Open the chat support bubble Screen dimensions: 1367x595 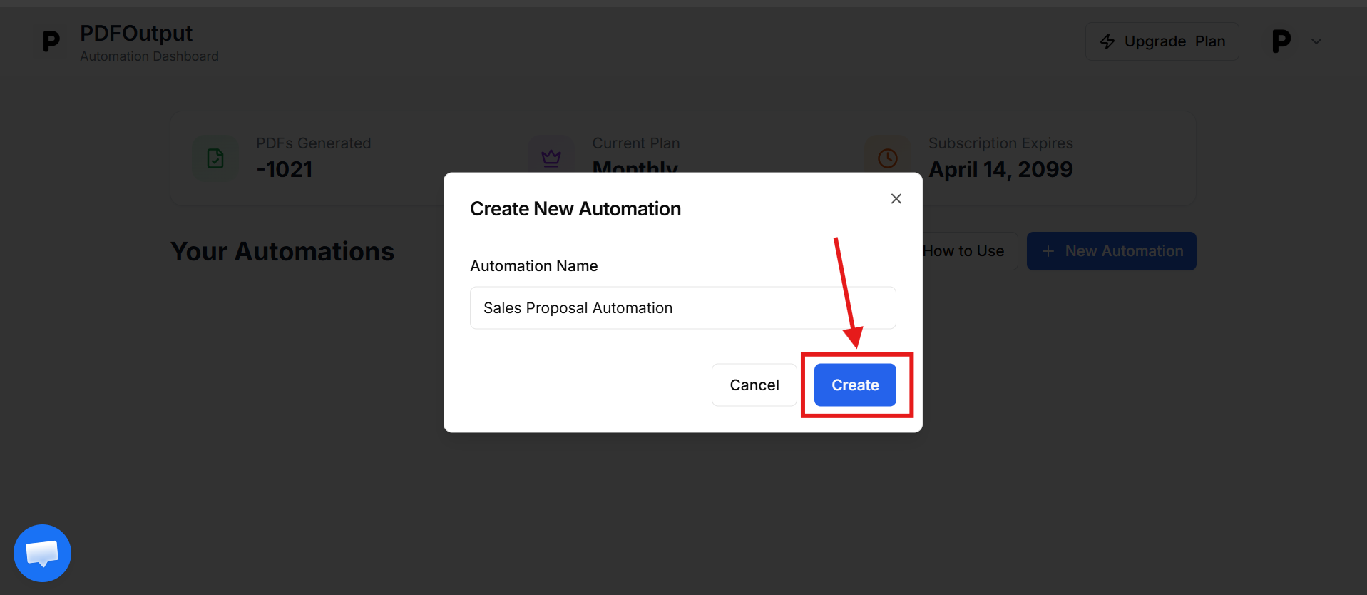click(42, 553)
